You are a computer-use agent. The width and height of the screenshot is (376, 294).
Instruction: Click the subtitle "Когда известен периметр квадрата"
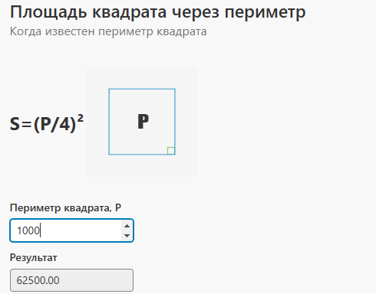tap(108, 31)
